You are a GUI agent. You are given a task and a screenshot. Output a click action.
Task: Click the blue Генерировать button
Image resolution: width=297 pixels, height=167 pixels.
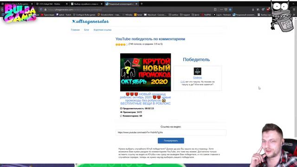(x=171, y=141)
